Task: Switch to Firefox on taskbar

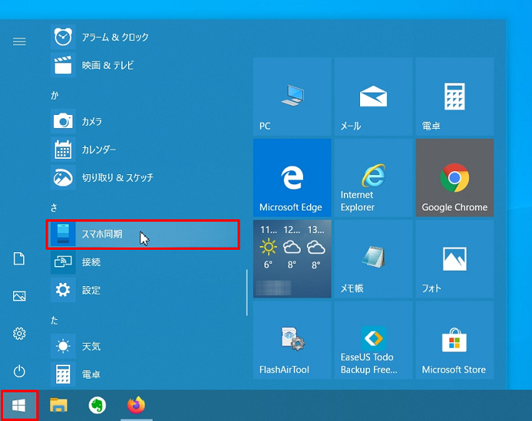Action: [136, 406]
